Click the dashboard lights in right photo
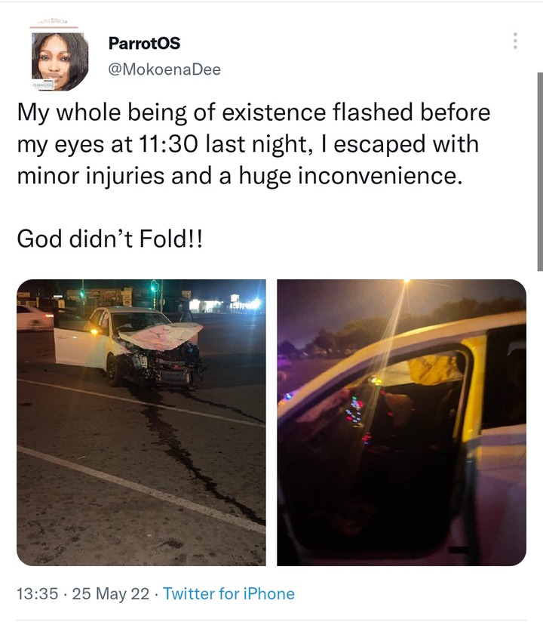Screen dimensions: 543x622 pyautogui.click(x=355, y=413)
